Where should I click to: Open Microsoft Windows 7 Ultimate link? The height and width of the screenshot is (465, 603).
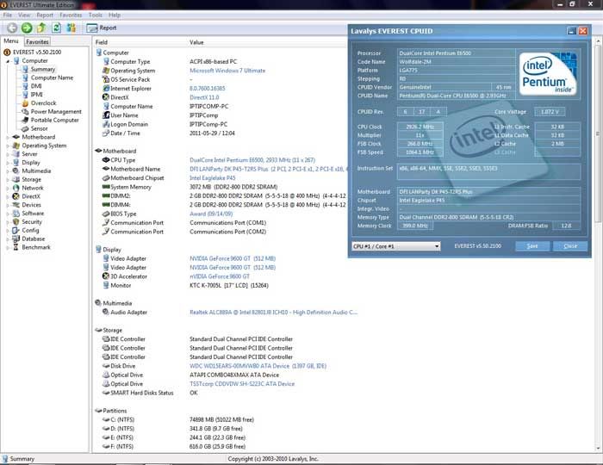[227, 71]
